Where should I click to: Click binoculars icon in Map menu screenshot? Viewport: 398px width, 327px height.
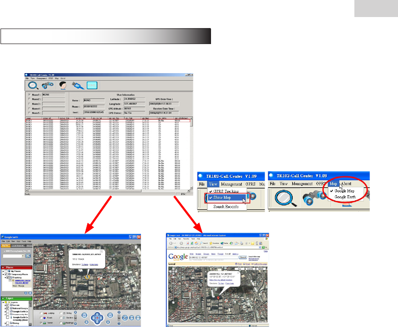[314, 198]
